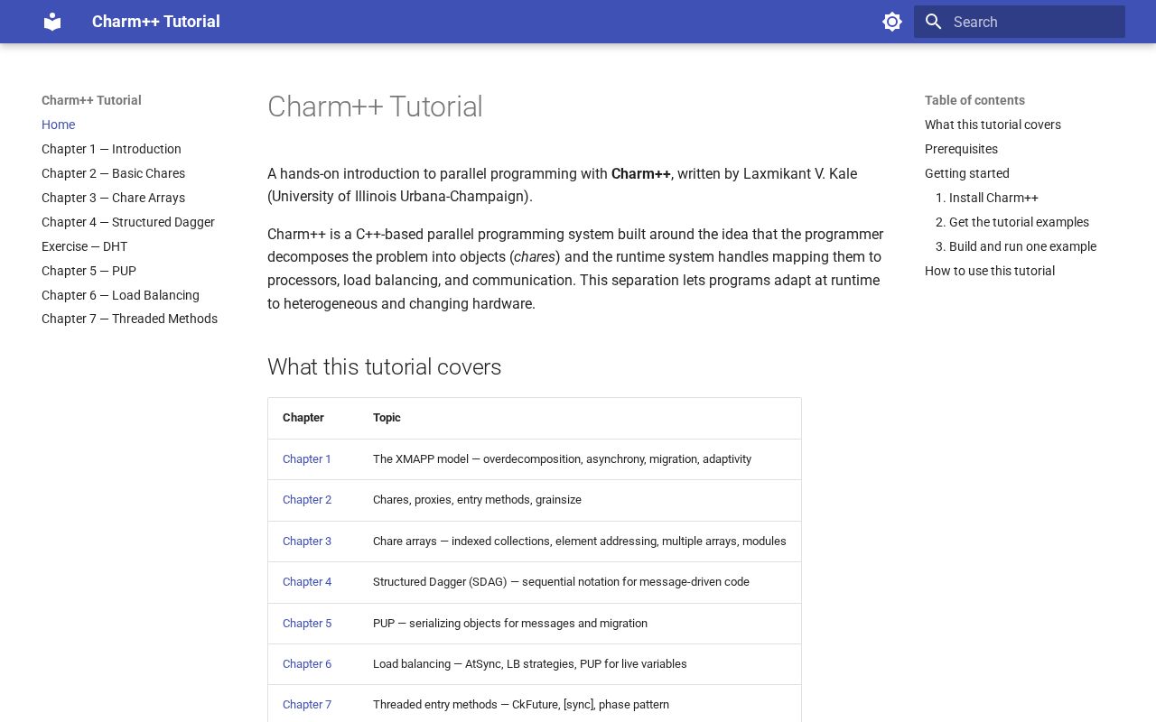1156x722 pixels.
Task: Open Chapter 6 — Load Balancing in sidebar
Action: [x=120, y=295]
